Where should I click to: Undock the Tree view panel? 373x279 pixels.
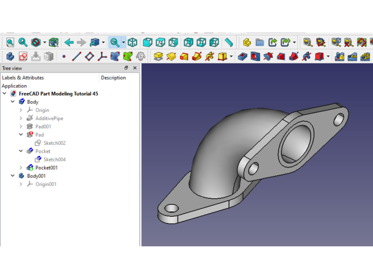126,68
